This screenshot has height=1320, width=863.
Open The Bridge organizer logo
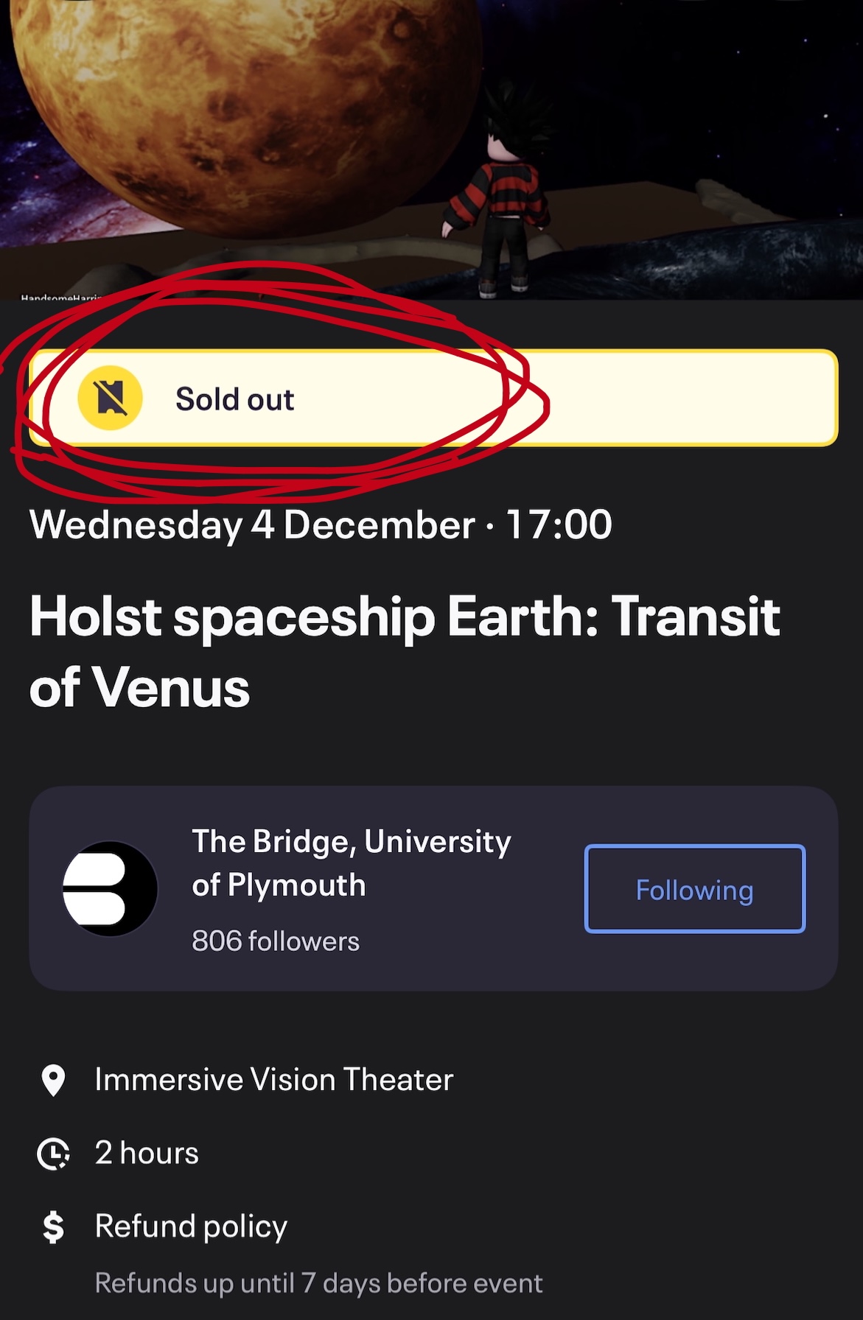110,888
